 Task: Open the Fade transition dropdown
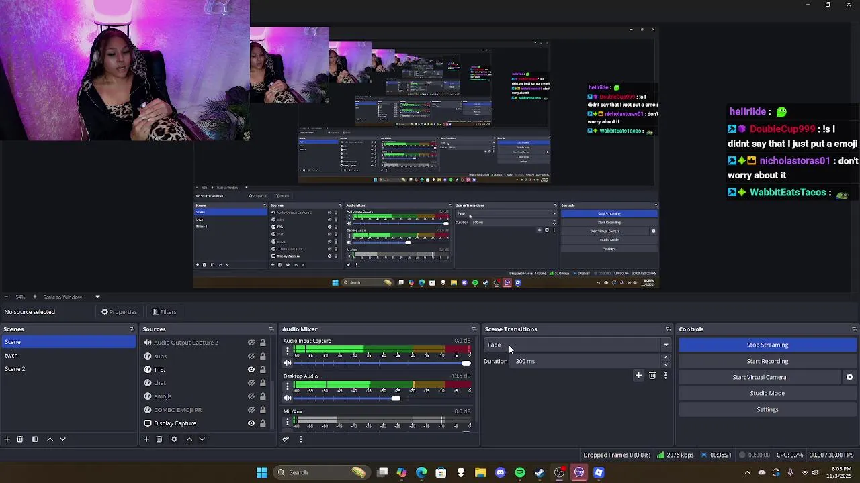coord(577,345)
